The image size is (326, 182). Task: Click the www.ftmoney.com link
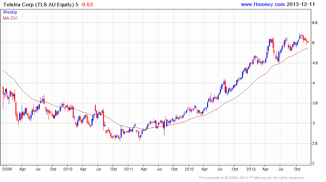(x=263, y=4)
